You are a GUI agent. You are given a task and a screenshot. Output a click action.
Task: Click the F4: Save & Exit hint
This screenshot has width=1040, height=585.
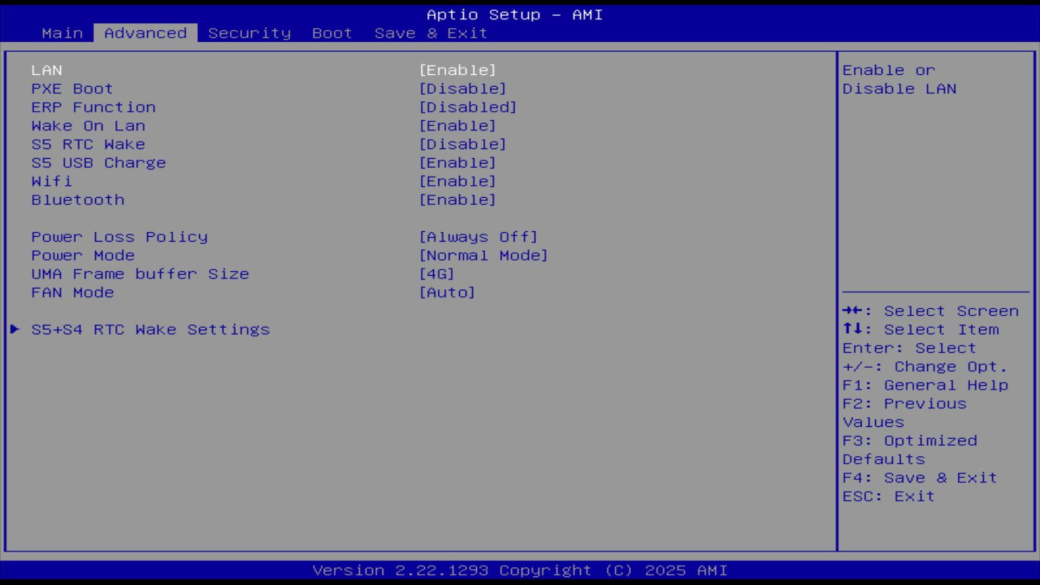[919, 478]
